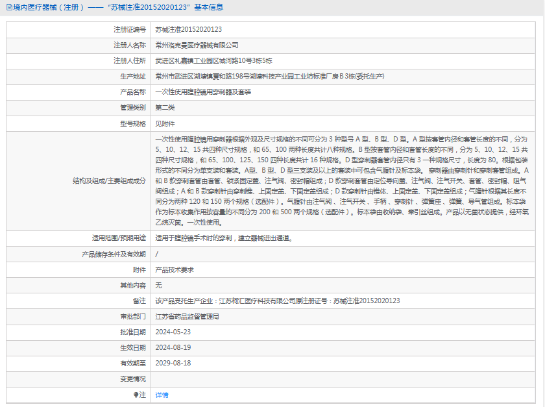545x407 pixels.
Task: Click registrant name 常州洛克曼医疗器械有限公司
Action: pyautogui.click(x=197, y=45)
